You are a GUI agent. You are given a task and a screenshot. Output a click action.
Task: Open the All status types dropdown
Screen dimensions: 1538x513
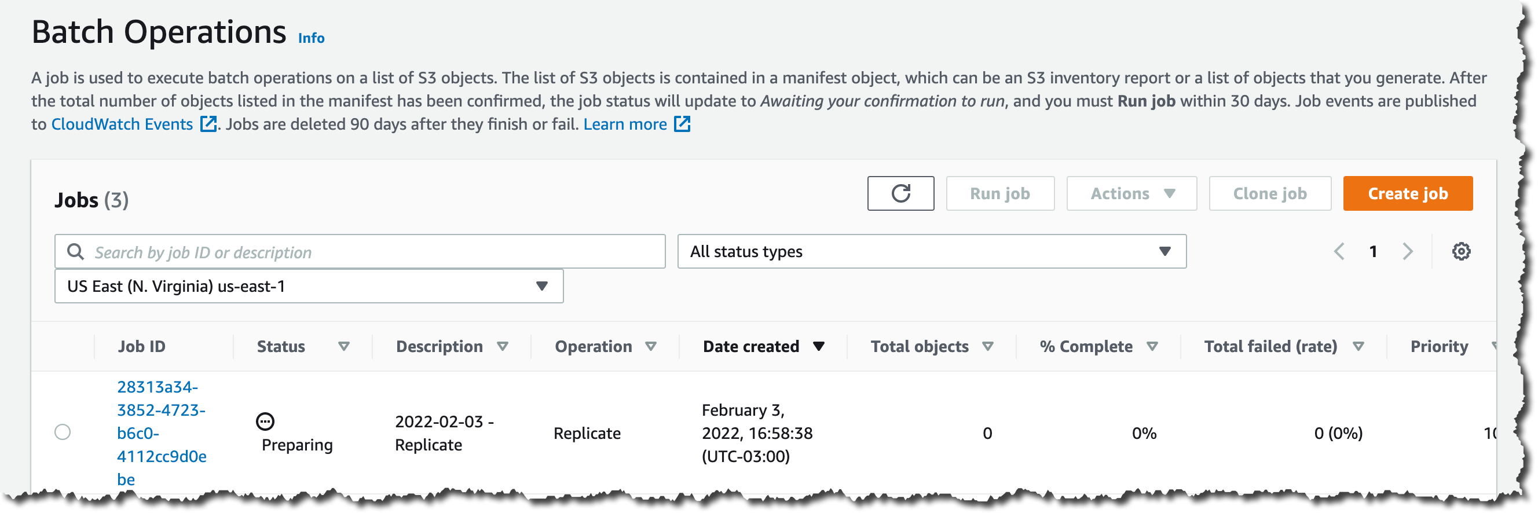coord(931,251)
